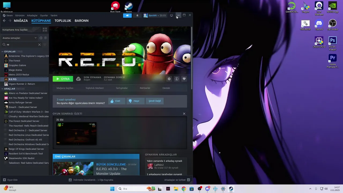Viewport: 343px width, 193px height.
Task: Open the 31 Eki screenshot thumbnail
Action: tap(76, 133)
